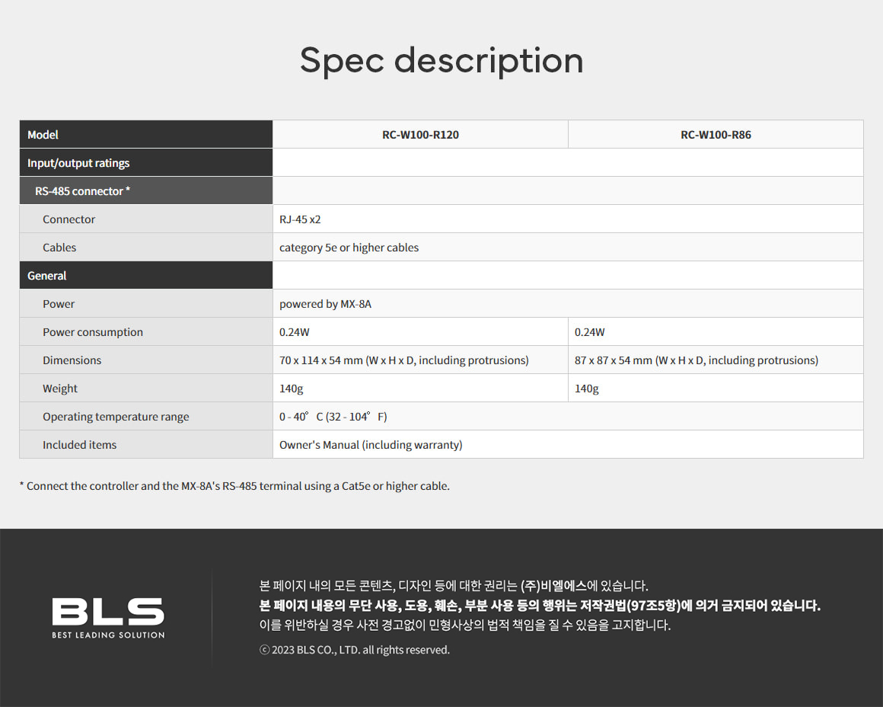This screenshot has width=883, height=707.
Task: Click the BLS logo in the footer
Action: pos(108,618)
